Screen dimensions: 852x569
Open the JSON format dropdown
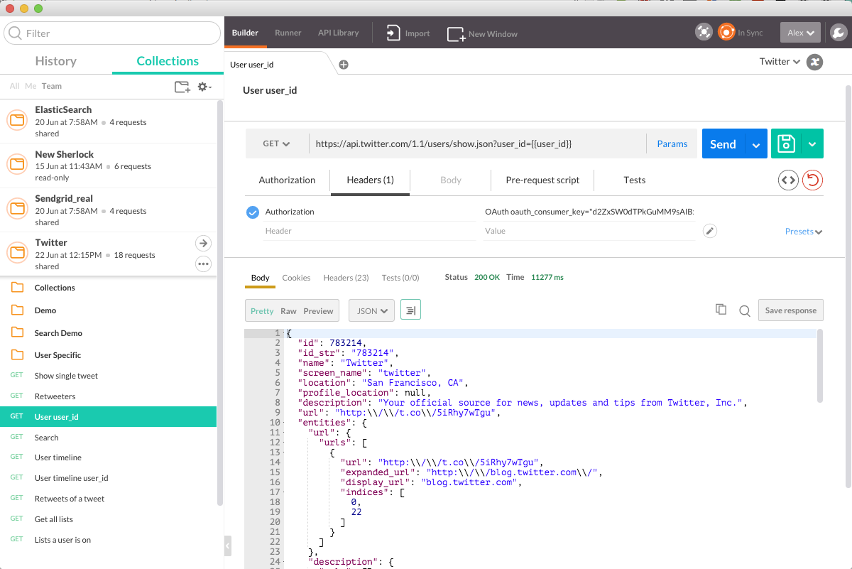click(x=371, y=310)
